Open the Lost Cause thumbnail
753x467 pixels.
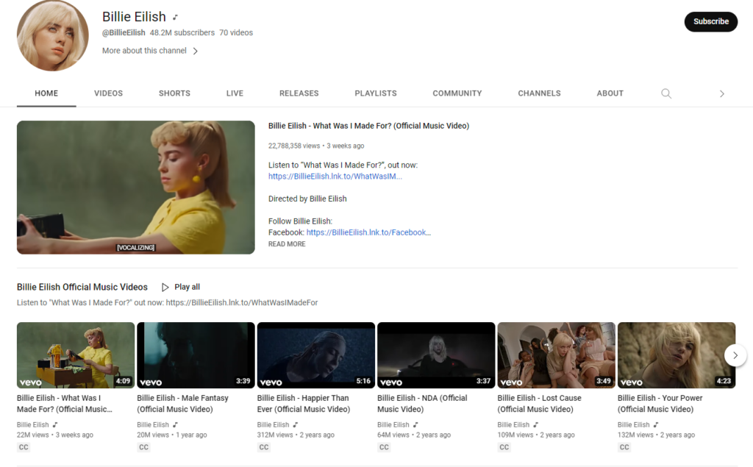(x=556, y=355)
